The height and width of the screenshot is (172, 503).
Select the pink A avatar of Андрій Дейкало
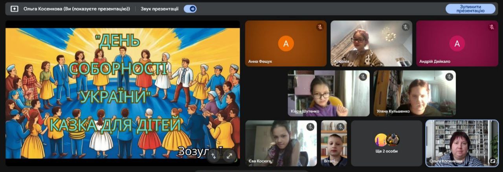(457, 43)
